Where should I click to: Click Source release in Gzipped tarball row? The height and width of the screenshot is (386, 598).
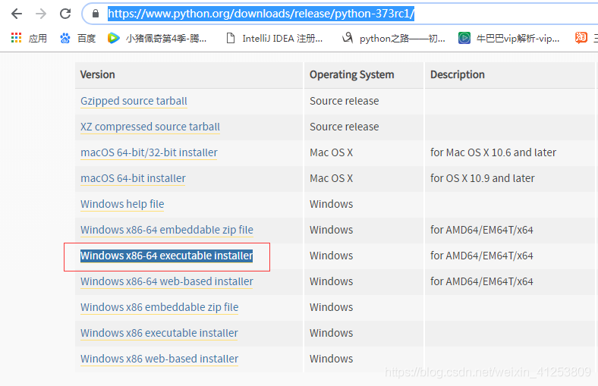tap(345, 101)
